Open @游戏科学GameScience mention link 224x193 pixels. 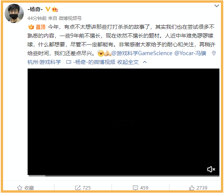(x=142, y=53)
